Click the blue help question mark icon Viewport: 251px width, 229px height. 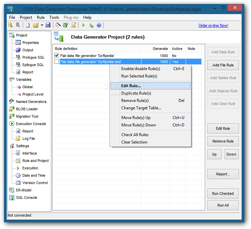tap(99, 25)
